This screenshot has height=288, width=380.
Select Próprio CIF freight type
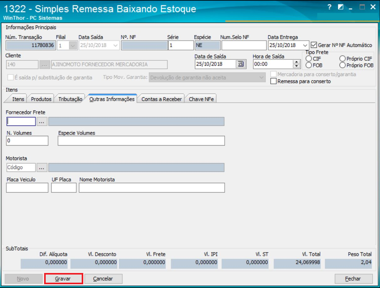tap(342, 59)
